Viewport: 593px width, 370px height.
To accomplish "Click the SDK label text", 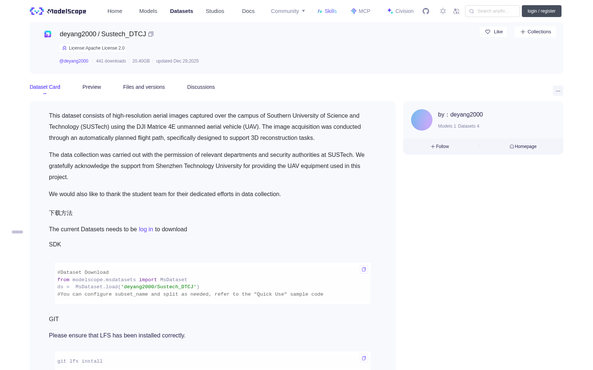I will tap(55, 245).
